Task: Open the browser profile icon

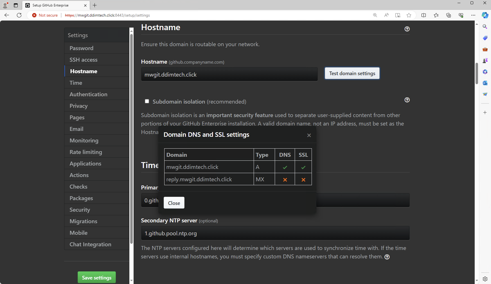Action: [x=5, y=5]
